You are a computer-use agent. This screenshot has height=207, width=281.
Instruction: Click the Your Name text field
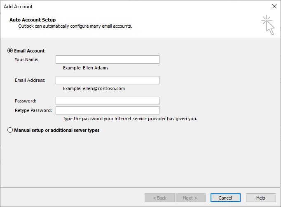(107, 59)
